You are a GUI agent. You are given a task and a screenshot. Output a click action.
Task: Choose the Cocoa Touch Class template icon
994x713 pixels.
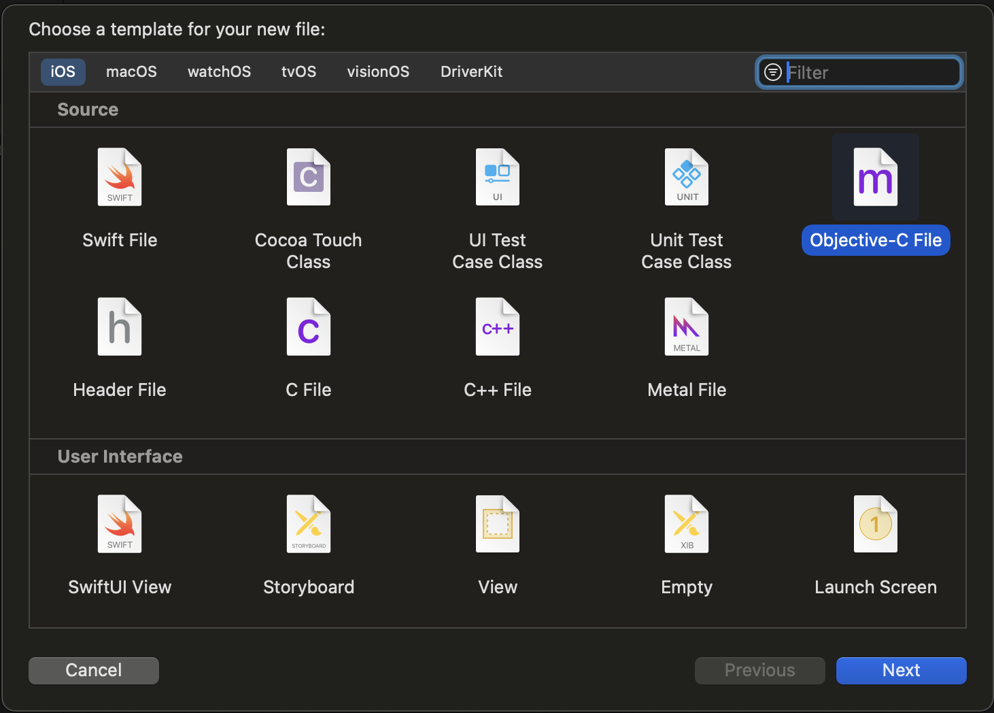(x=309, y=177)
